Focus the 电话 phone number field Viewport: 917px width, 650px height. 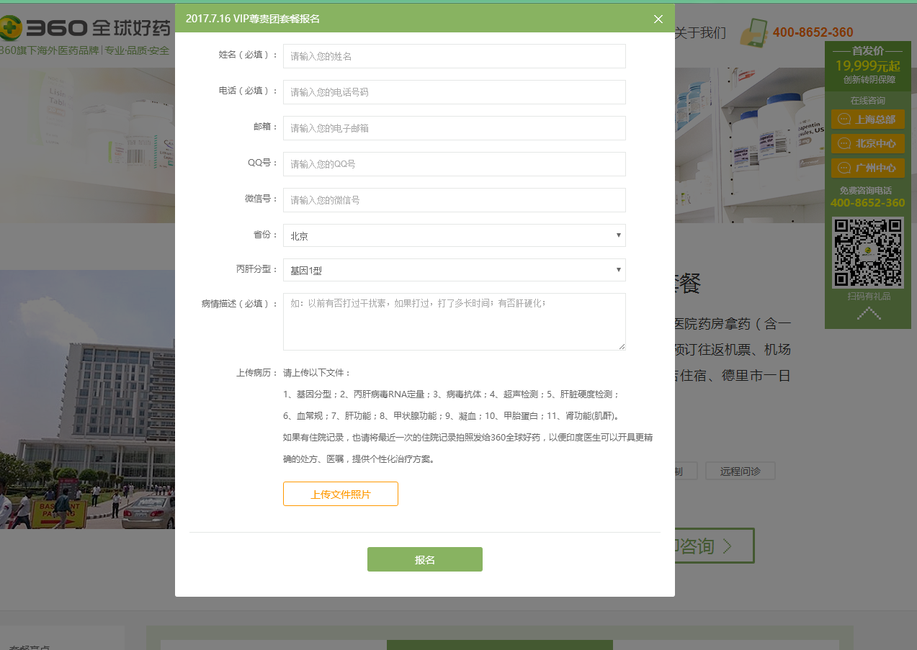click(x=454, y=92)
